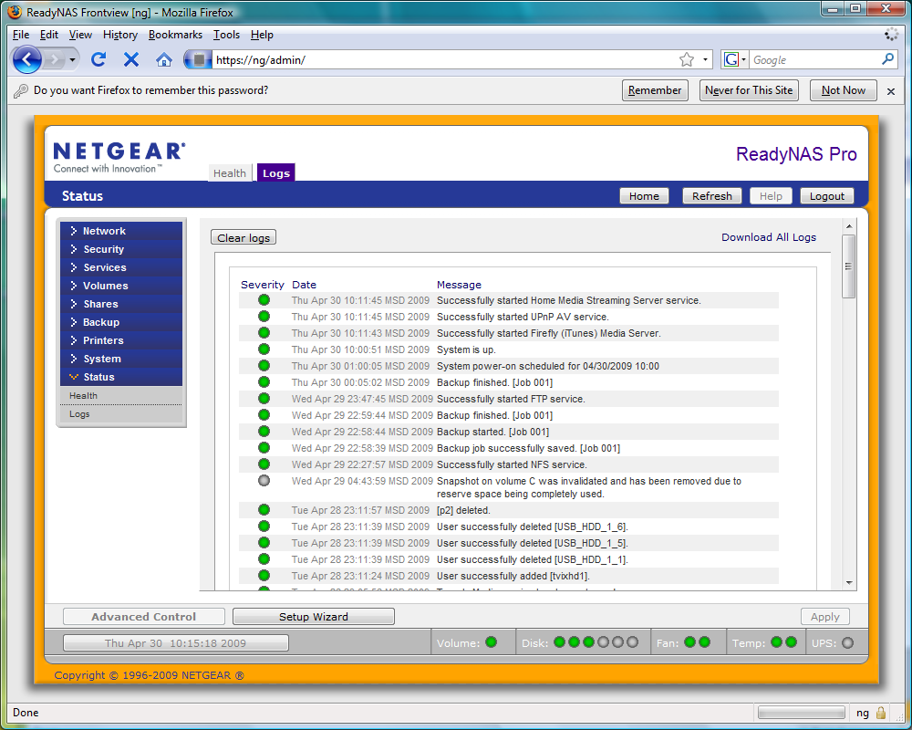The width and height of the screenshot is (912, 730).
Task: Click the https://ng/admin/ address field
Action: 445,59
